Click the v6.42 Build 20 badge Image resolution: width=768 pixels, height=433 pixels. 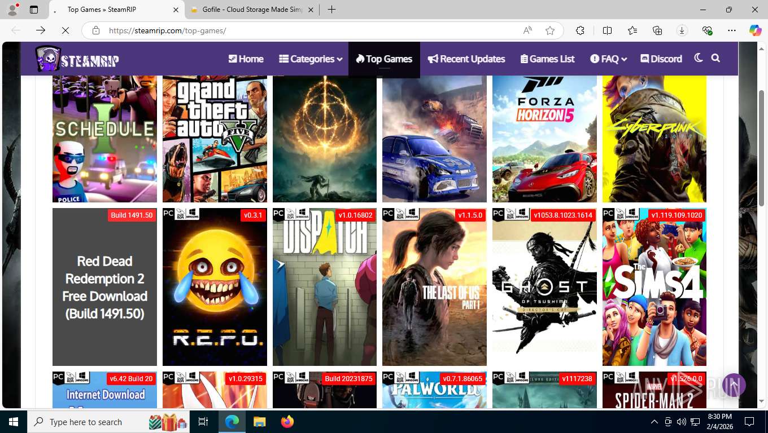coord(131,379)
